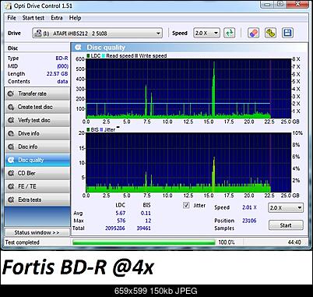Open the File menu
This screenshot has width=313, height=297.
12,18
